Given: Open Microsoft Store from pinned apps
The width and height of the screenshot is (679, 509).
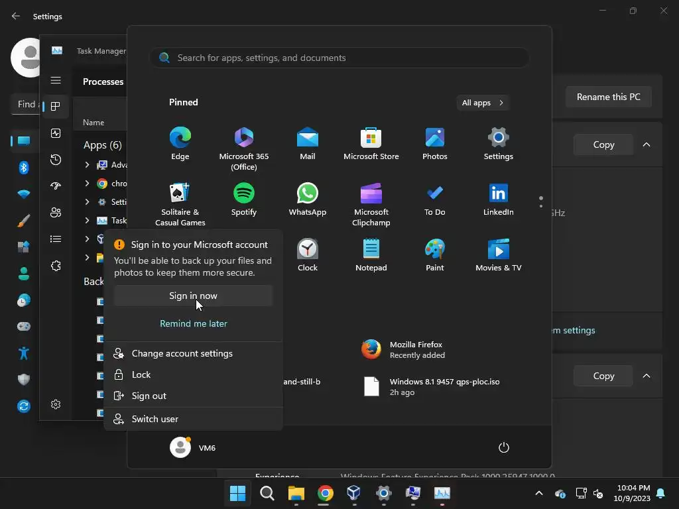Looking at the screenshot, I should pyautogui.click(x=371, y=144).
